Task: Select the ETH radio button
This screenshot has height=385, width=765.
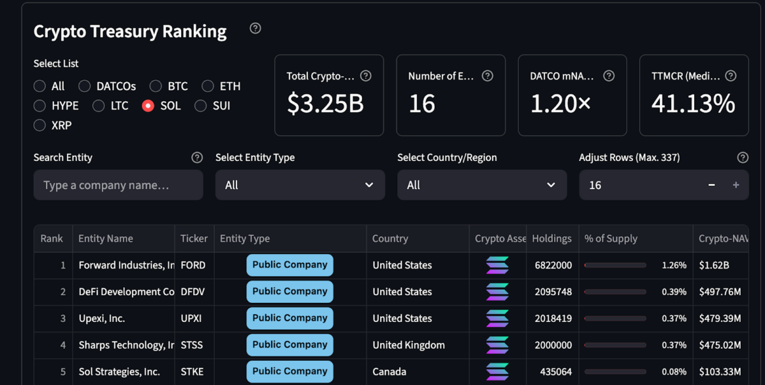Action: (208, 86)
